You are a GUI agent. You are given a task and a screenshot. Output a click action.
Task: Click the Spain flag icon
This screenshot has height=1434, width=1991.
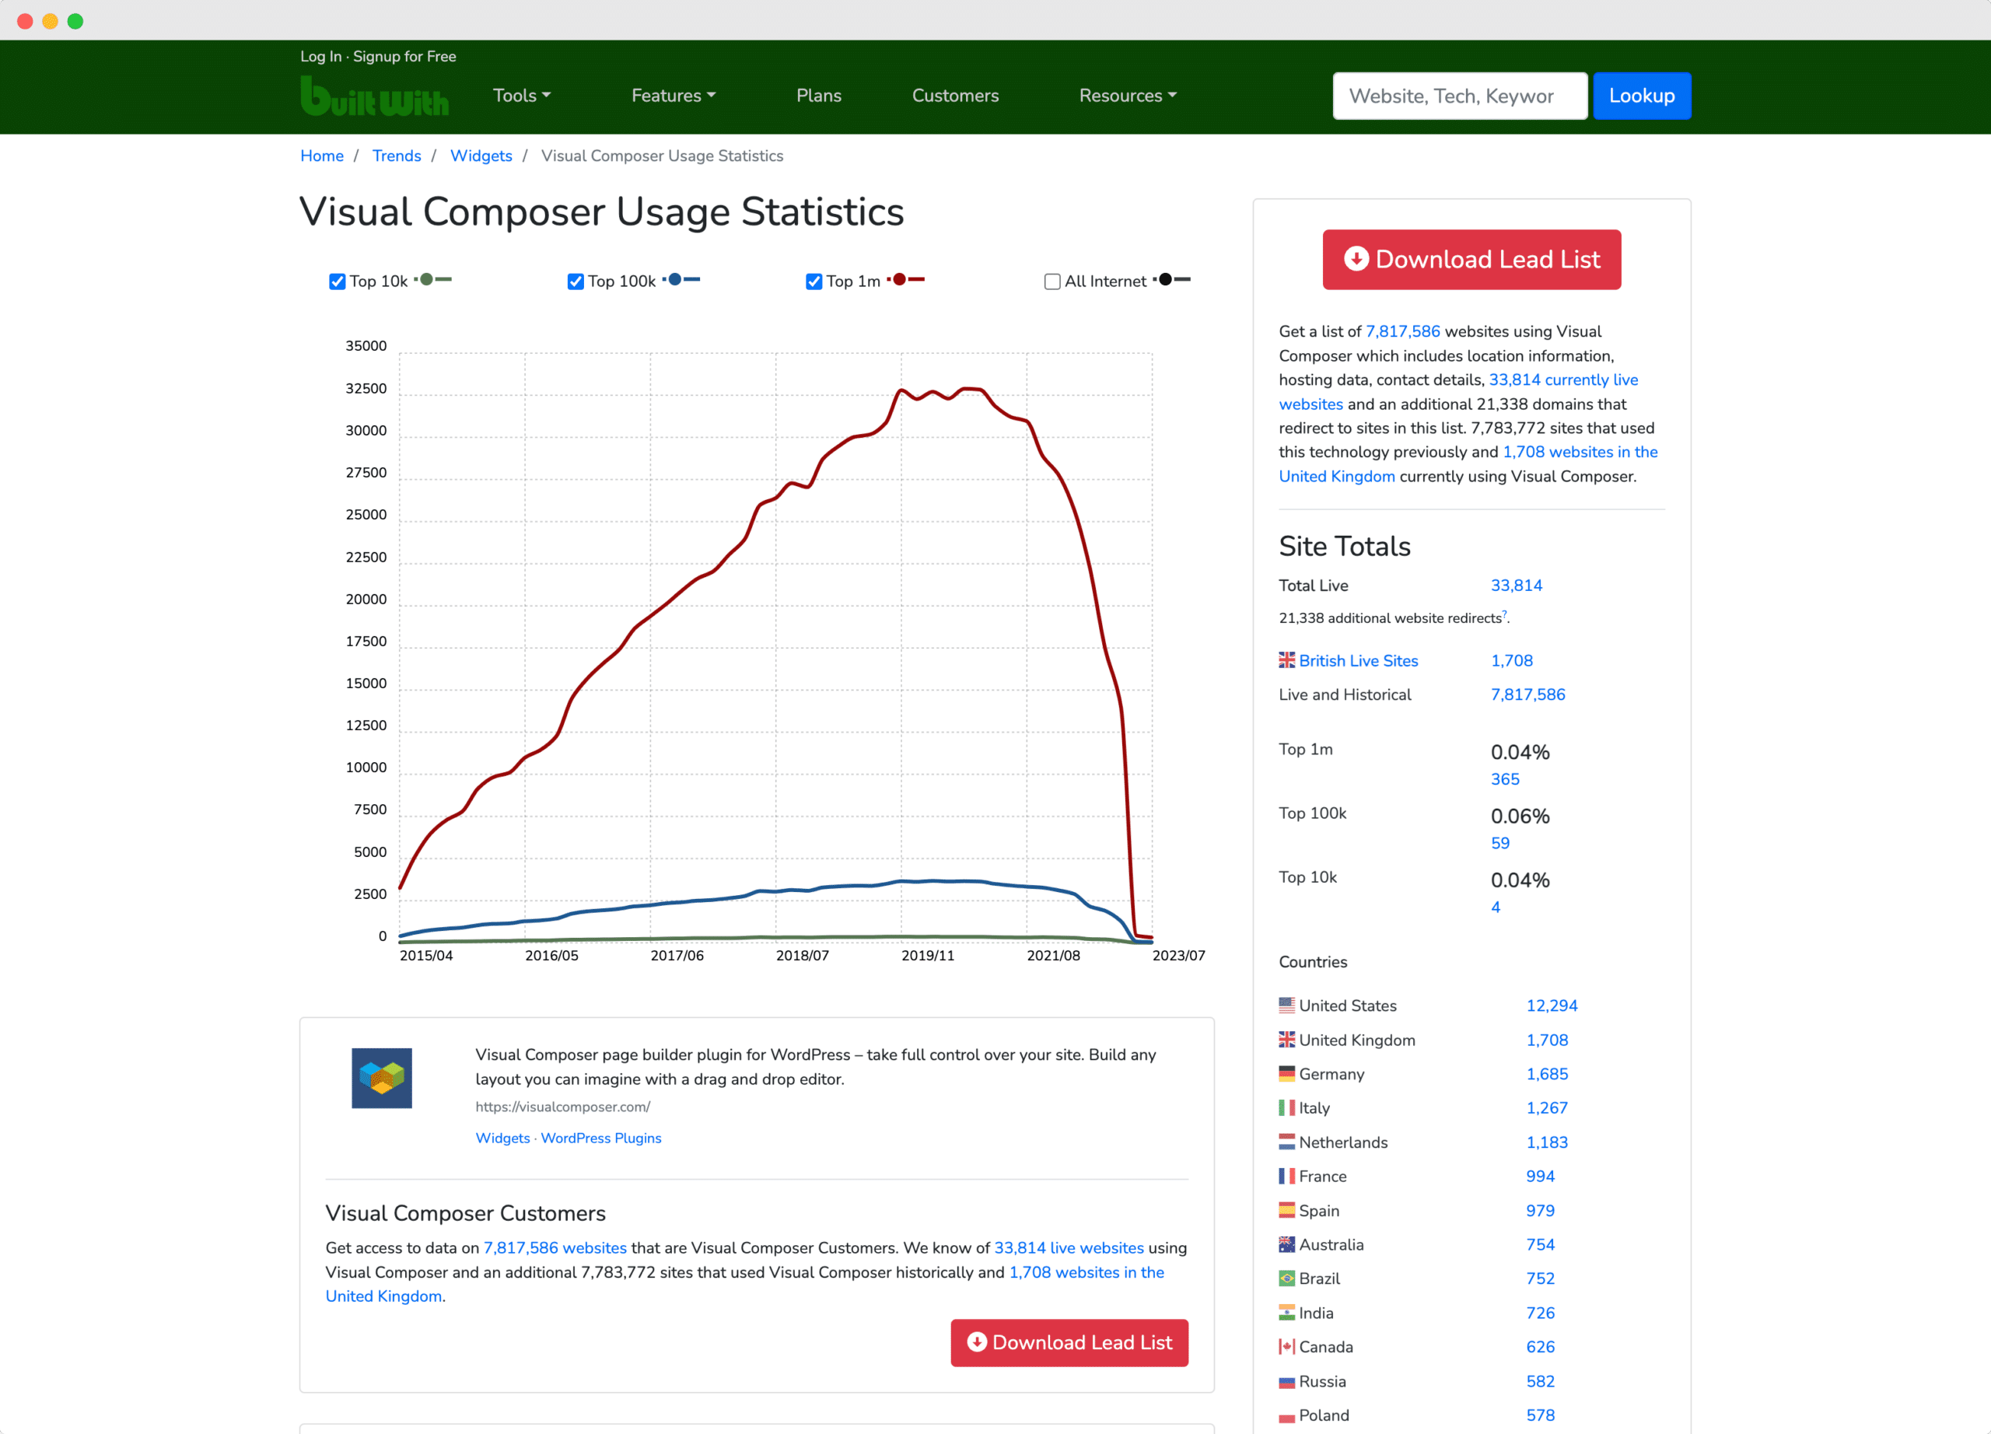[x=1286, y=1210]
